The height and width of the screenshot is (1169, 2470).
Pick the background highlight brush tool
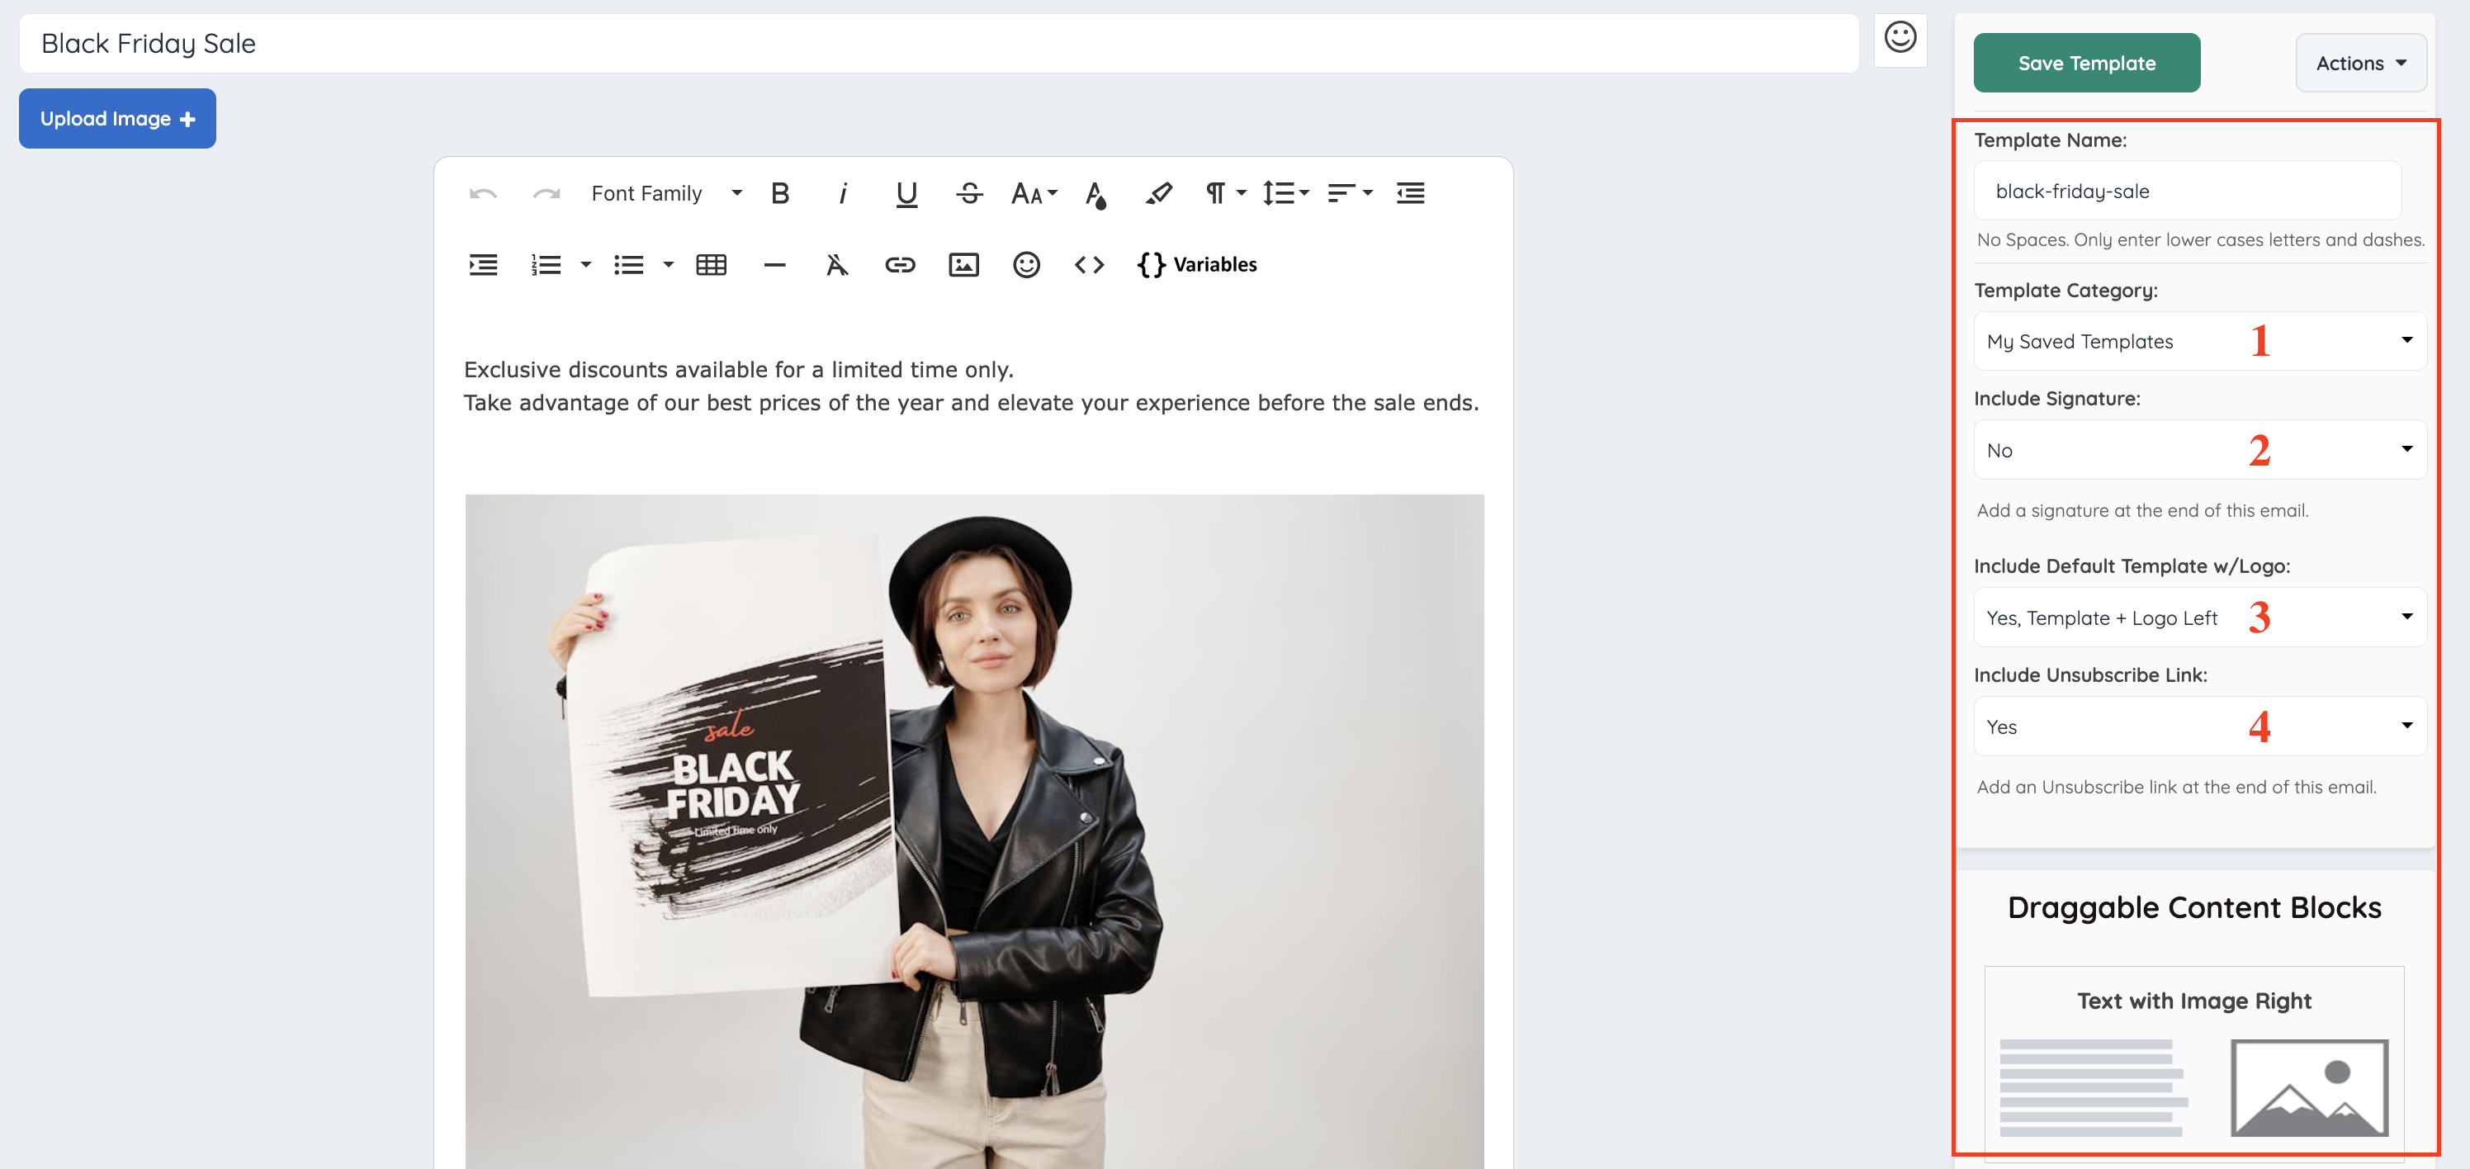coord(1158,194)
